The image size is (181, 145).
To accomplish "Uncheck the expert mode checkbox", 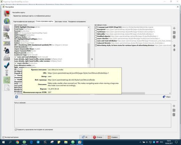I will (3, 137).
